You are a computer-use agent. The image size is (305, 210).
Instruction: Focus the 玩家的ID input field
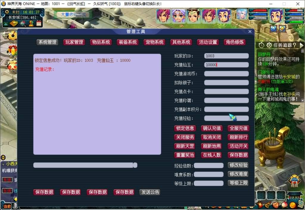pos(226,56)
